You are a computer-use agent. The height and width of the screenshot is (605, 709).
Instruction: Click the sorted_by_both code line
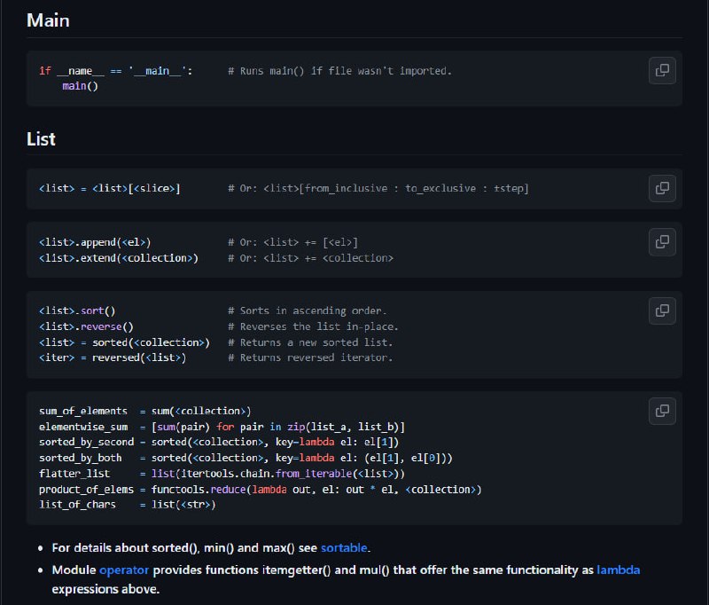pos(246,458)
